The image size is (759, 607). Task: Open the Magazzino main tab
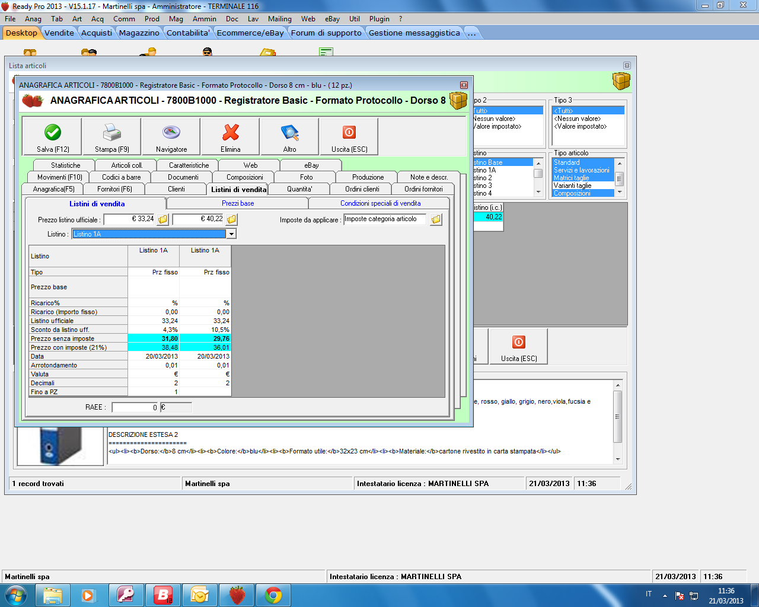tap(139, 33)
